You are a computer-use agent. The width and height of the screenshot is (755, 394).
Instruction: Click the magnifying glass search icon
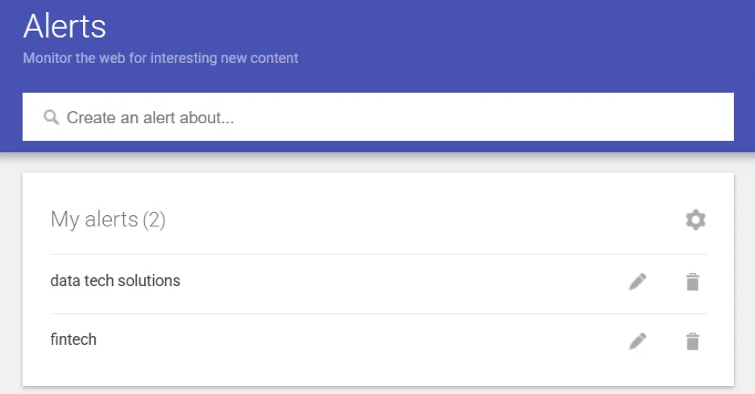click(52, 118)
